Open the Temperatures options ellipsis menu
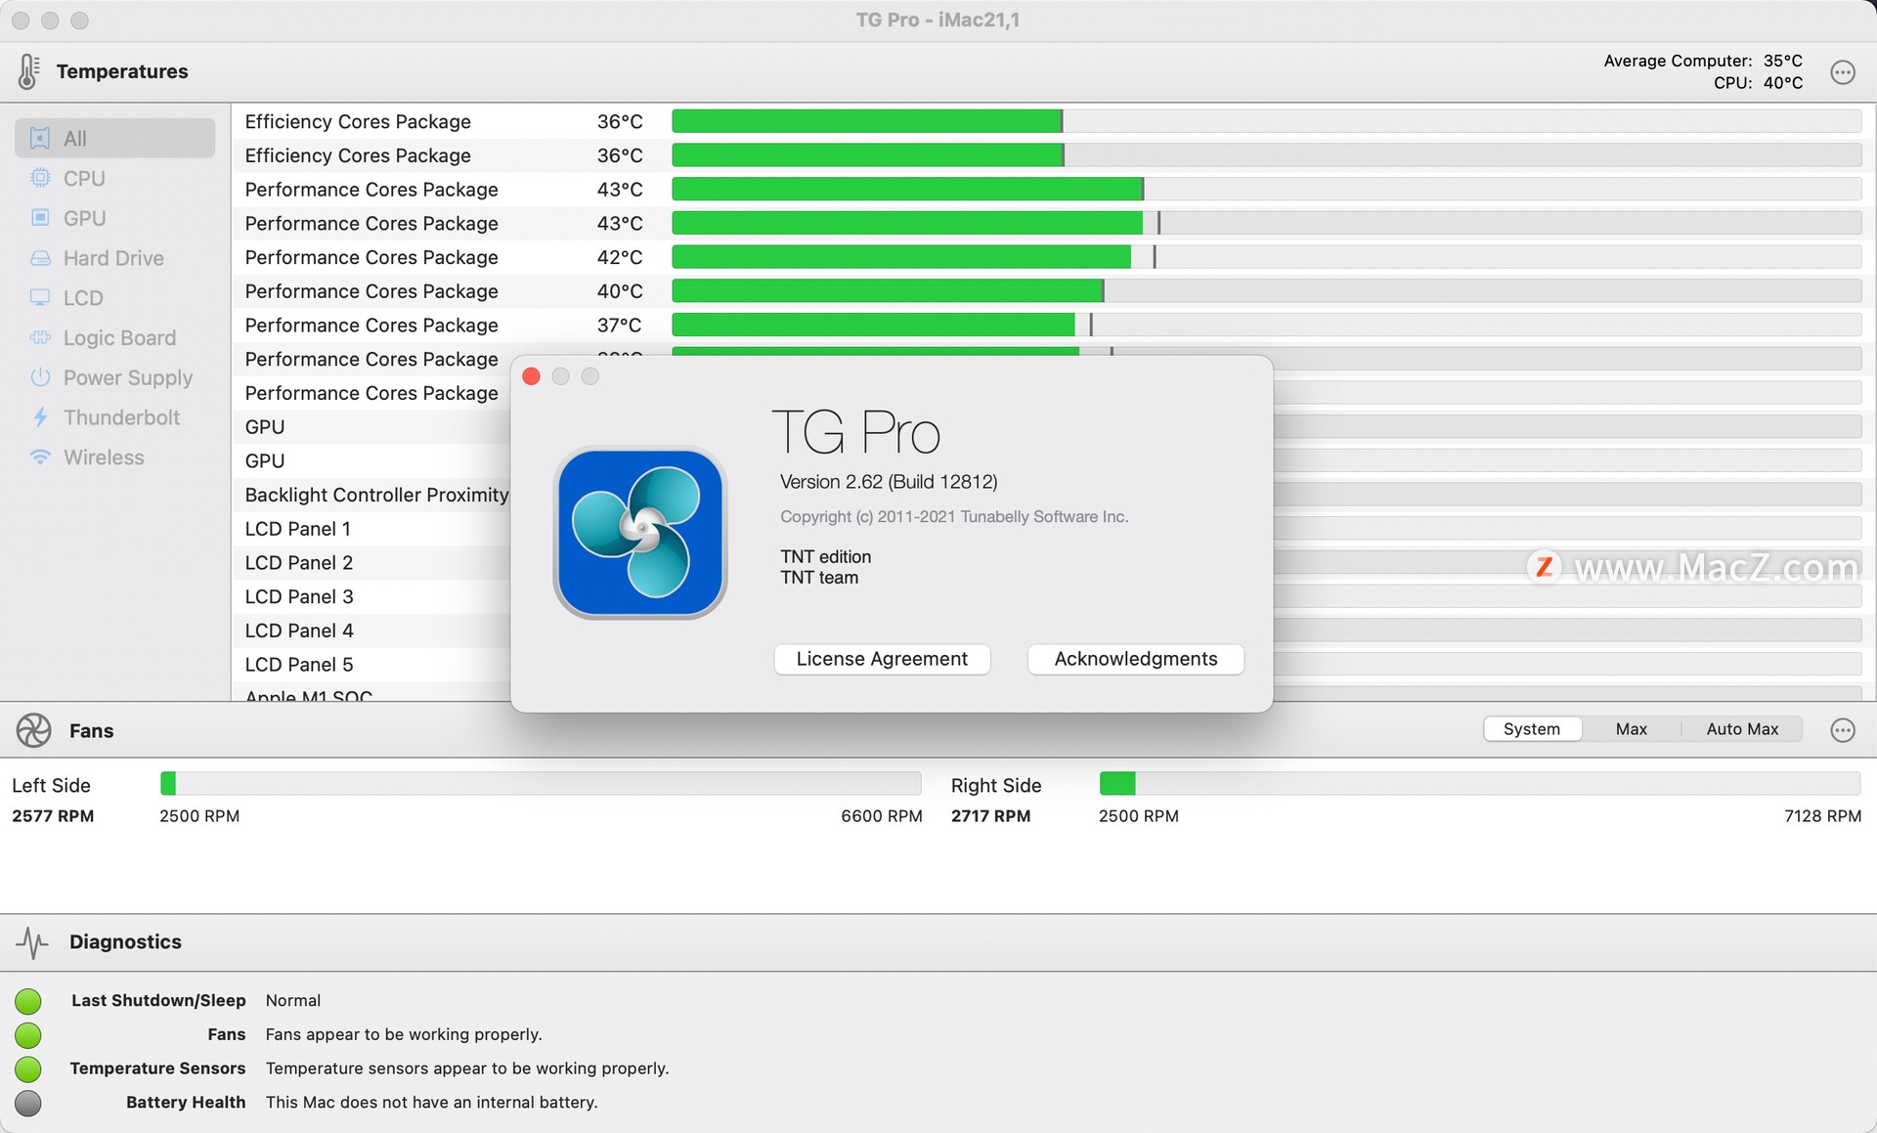 [x=1842, y=72]
